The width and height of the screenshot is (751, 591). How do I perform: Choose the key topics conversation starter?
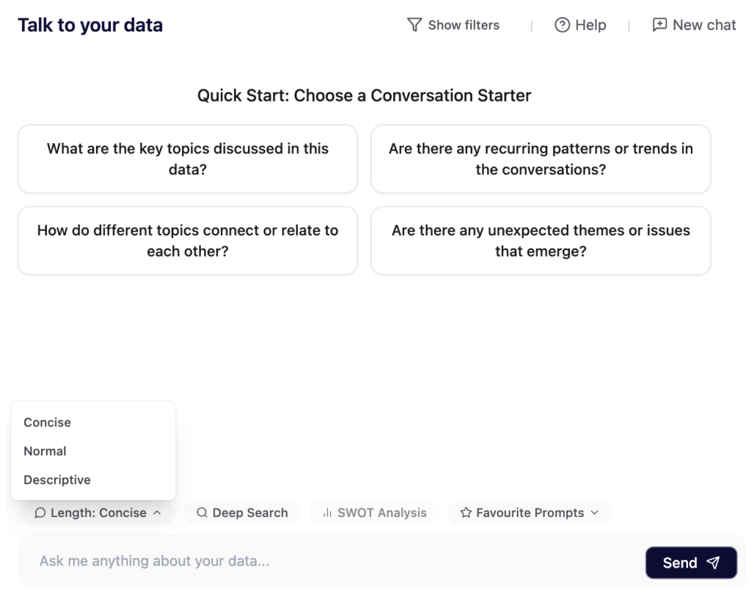coord(188,159)
